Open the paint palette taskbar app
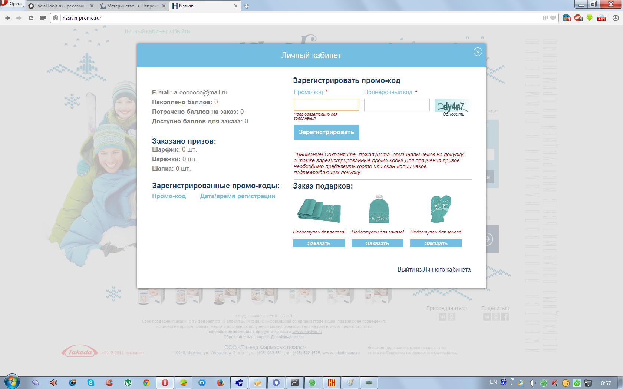The width and height of the screenshot is (623, 389). (x=350, y=383)
